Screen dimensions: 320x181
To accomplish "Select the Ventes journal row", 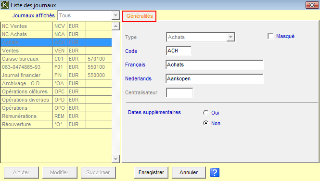I will pyautogui.click(x=56, y=51).
